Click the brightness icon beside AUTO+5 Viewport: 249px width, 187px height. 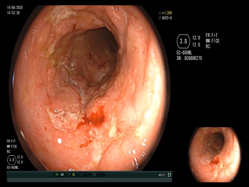160,18
